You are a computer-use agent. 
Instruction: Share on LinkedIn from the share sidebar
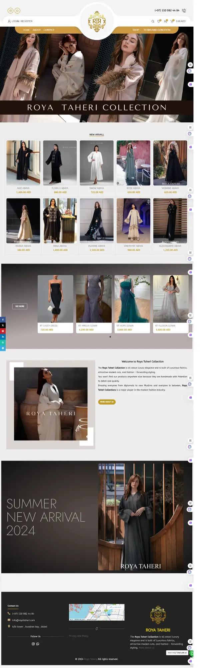(3, 337)
